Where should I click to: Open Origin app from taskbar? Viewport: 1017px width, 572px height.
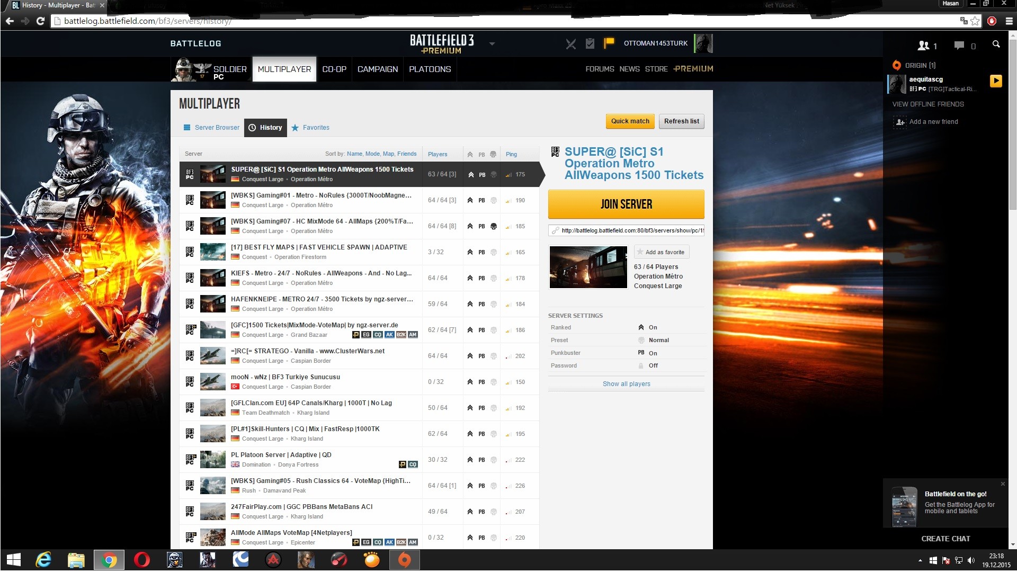pyautogui.click(x=404, y=560)
